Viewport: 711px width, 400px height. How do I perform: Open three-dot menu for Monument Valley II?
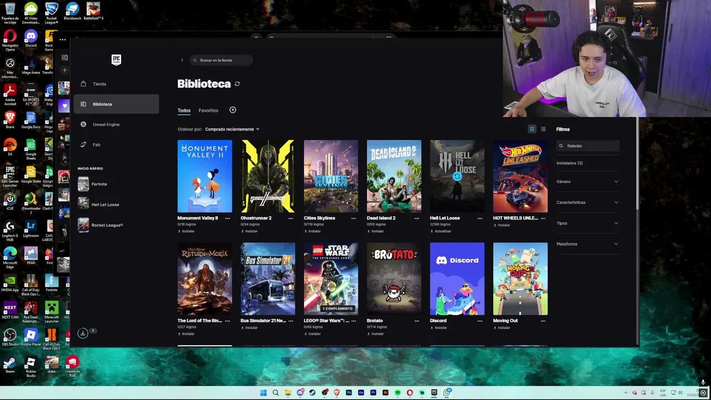coord(227,218)
